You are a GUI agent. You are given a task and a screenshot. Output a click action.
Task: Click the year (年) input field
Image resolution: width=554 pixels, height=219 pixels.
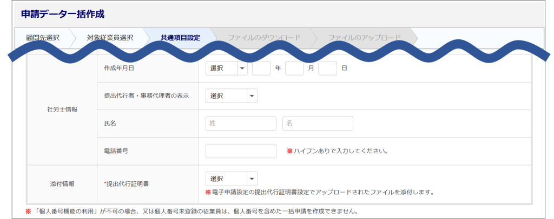(x=261, y=69)
